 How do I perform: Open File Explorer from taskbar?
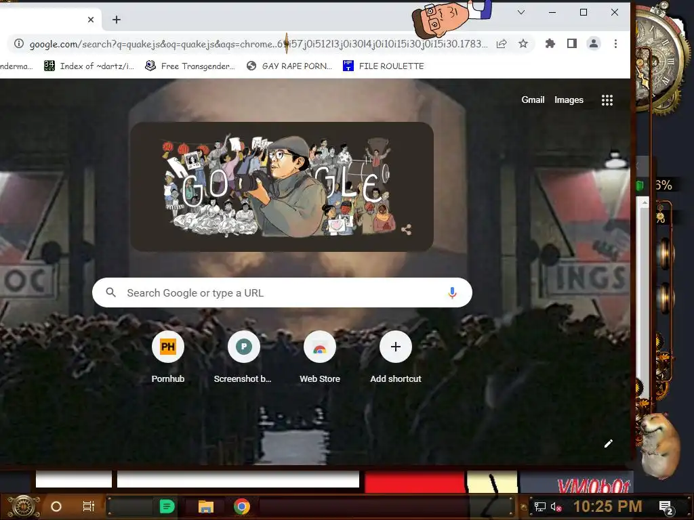[x=206, y=506]
